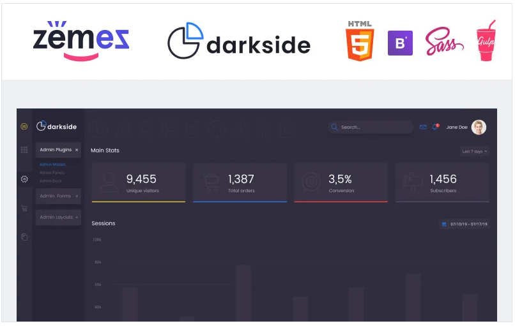Select the Admin Modals menu item
Image resolution: width=515 pixels, height=326 pixels.
tap(52, 165)
